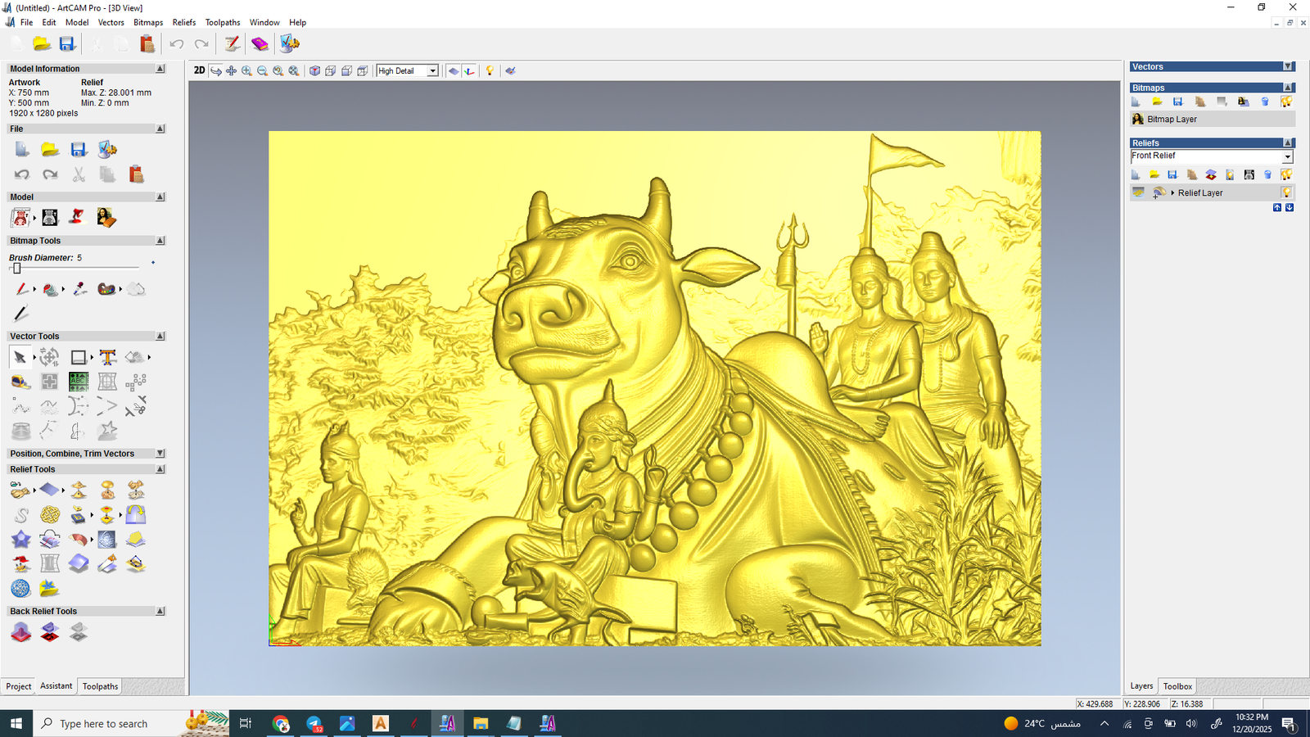Toggle the lightbulb in 3D view toolbar
Image resolution: width=1310 pixels, height=737 pixels.
pyautogui.click(x=490, y=71)
